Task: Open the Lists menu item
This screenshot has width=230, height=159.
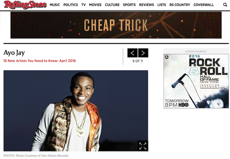Action: coord(162,5)
